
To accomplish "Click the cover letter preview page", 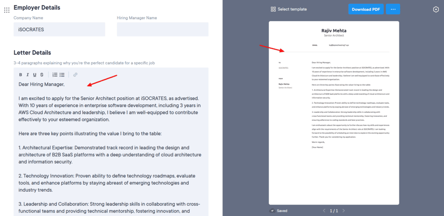I will pos(334,113).
